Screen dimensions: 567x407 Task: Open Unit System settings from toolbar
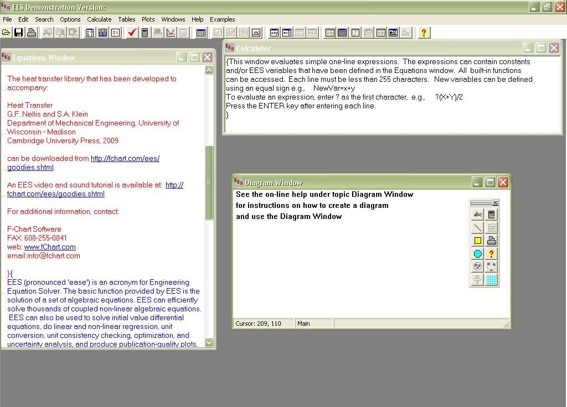[x=115, y=33]
